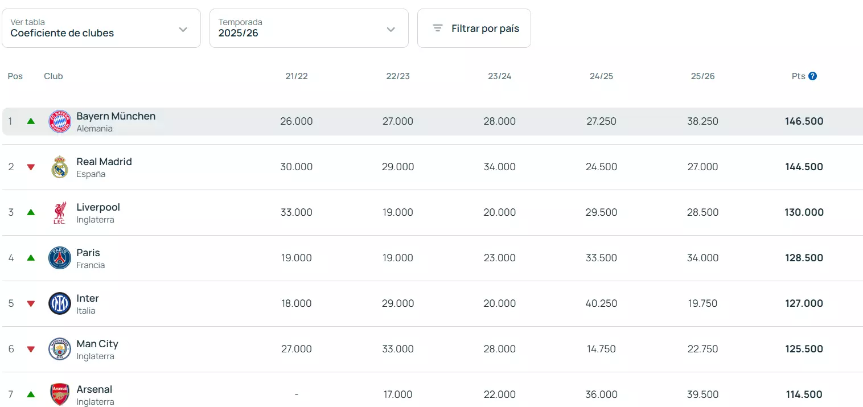Click Bayern München 25/26 value 38.250

pyautogui.click(x=703, y=121)
